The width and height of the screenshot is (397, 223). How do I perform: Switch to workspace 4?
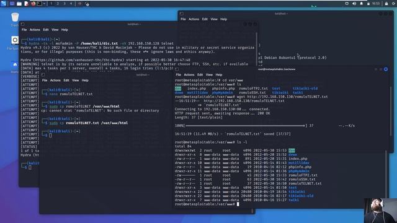[x=71, y=4]
